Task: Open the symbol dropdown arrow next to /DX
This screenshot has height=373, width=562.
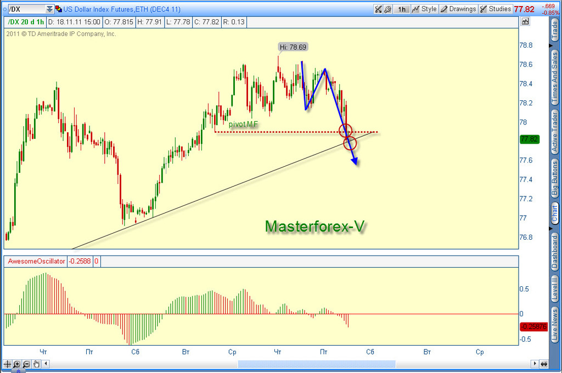Action: pyautogui.click(x=49, y=9)
